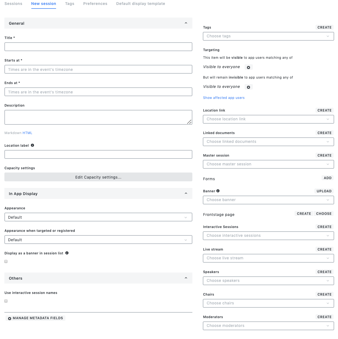This screenshot has width=338, height=339.
Task: Enable Display as a banner in session list
Action: pos(6,261)
